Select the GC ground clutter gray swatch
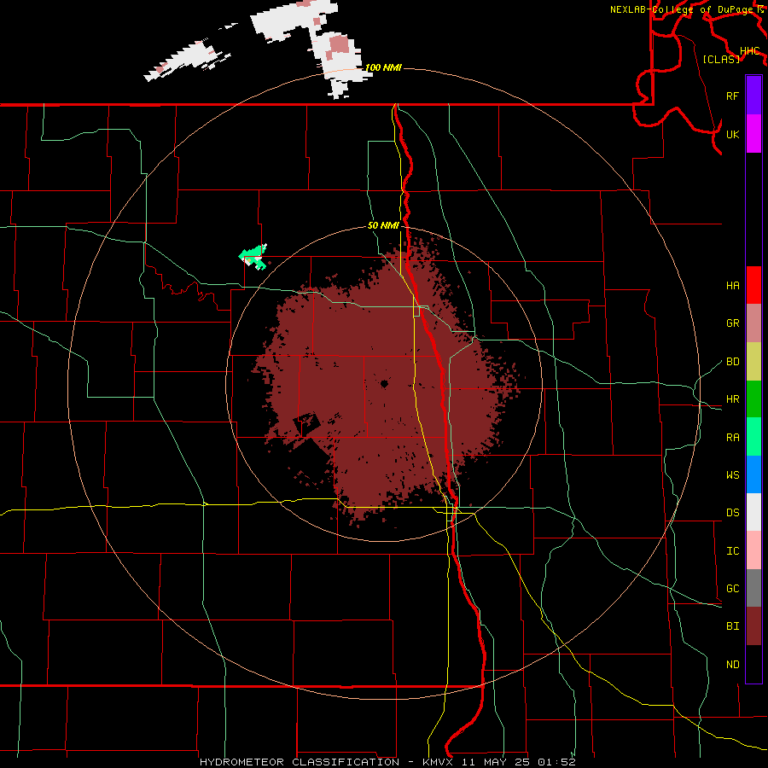The height and width of the screenshot is (768, 768). 753,588
